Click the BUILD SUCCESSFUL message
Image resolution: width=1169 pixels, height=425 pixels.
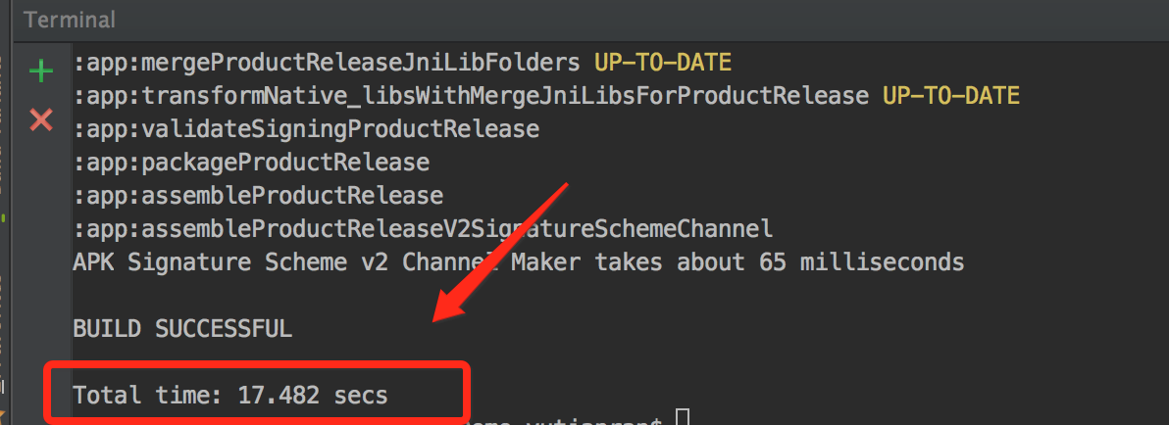pyautogui.click(x=182, y=329)
